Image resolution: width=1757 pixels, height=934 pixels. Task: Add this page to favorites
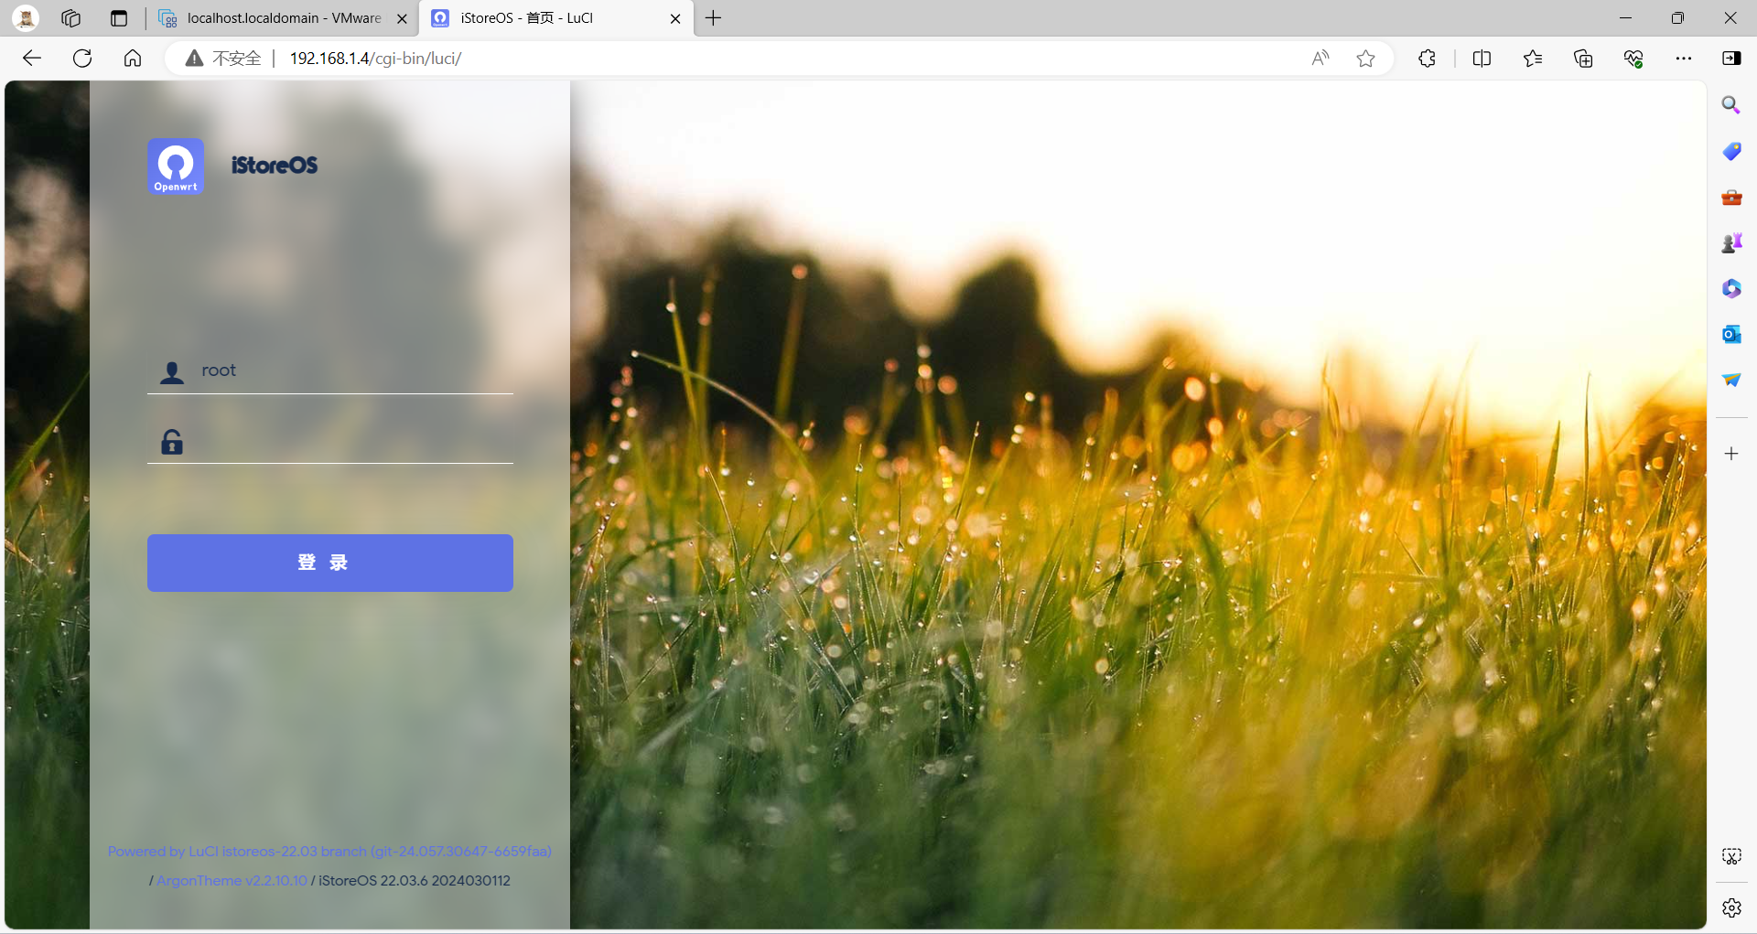click(x=1365, y=59)
